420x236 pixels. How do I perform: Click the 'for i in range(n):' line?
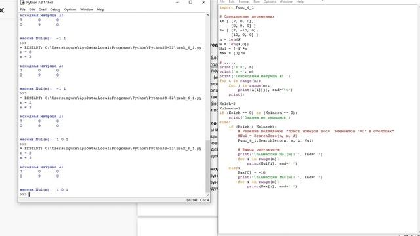pyautogui.click(x=240, y=81)
